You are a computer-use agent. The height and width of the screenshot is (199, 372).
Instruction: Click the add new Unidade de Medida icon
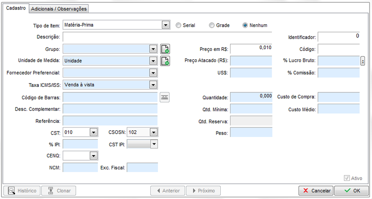tap(165, 60)
